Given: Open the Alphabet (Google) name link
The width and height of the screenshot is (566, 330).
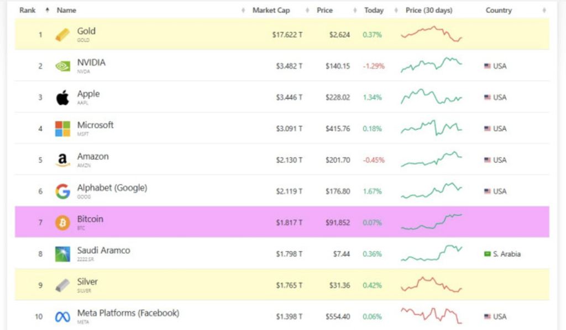Looking at the screenshot, I should click(112, 188).
